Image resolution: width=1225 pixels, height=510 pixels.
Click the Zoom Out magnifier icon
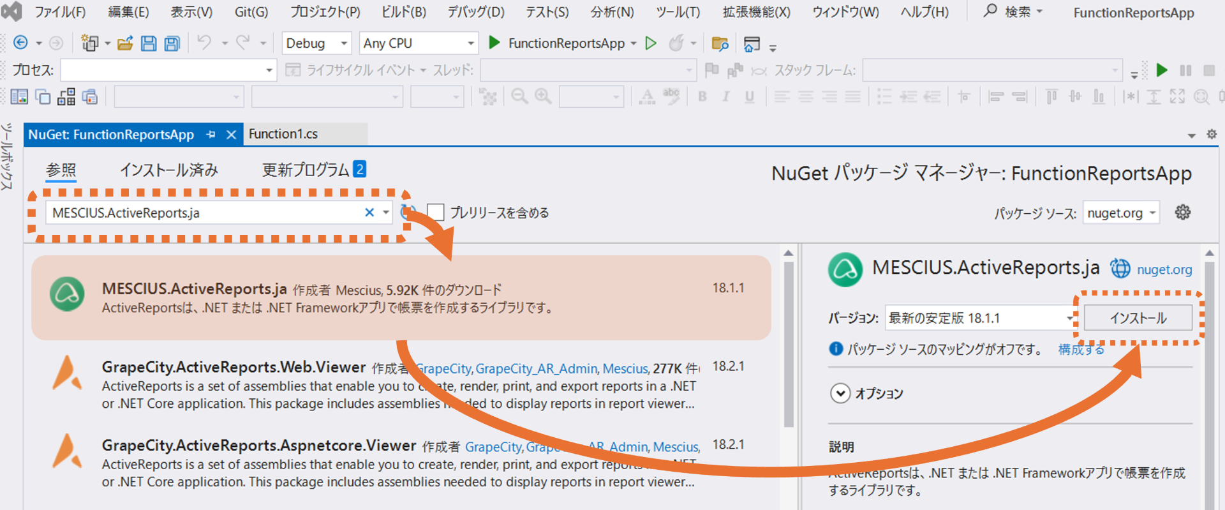(520, 96)
